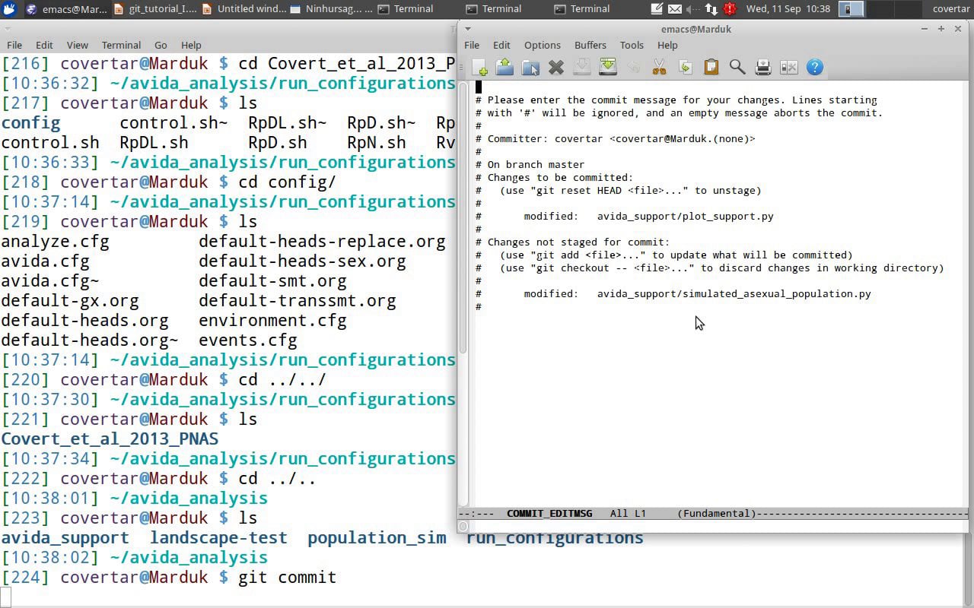Open the Emacs Tools menu
Image resolution: width=974 pixels, height=608 pixels.
632,45
